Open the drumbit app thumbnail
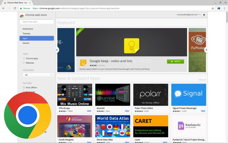This screenshot has height=143, width=228. pyautogui.click(x=113, y=95)
